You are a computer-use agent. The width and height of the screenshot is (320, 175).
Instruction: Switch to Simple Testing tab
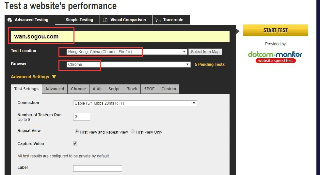tap(77, 20)
